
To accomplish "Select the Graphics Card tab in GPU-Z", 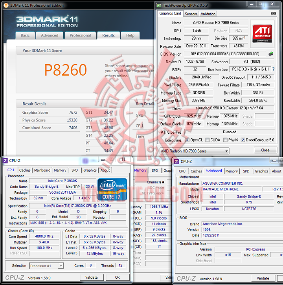I will [x=170, y=13].
